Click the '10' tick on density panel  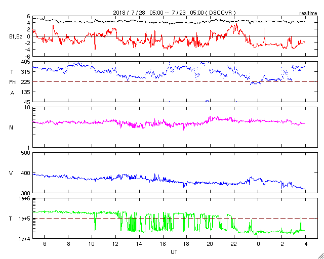(27, 108)
